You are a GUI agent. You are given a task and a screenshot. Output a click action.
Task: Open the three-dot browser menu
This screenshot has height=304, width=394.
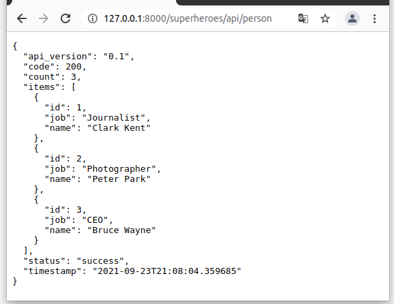tap(374, 18)
